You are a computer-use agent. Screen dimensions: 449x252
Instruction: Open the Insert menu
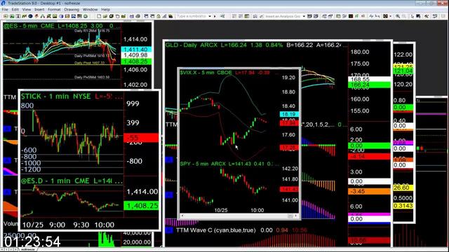(x=39, y=9)
